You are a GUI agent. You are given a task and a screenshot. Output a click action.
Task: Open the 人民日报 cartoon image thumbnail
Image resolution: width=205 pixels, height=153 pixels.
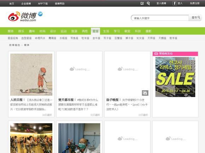pos(31,74)
